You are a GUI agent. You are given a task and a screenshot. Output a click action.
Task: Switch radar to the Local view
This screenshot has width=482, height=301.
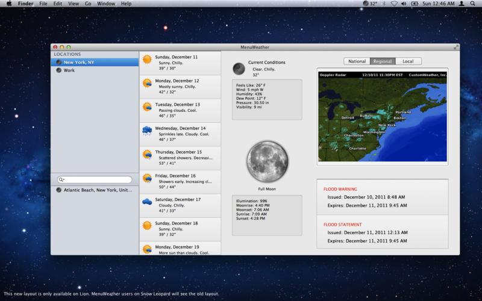(408, 61)
